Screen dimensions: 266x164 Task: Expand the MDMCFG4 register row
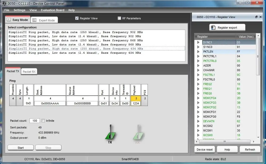click(x=198, y=98)
